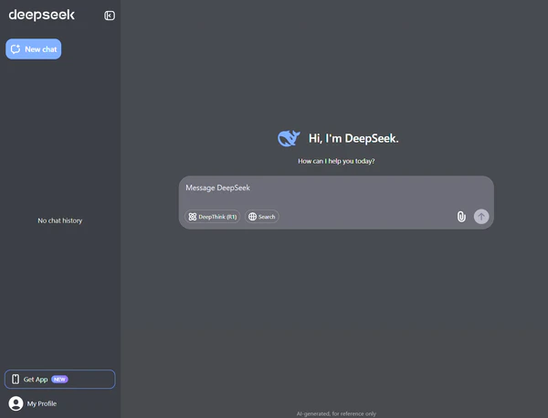Open the Get App option

pyautogui.click(x=60, y=379)
